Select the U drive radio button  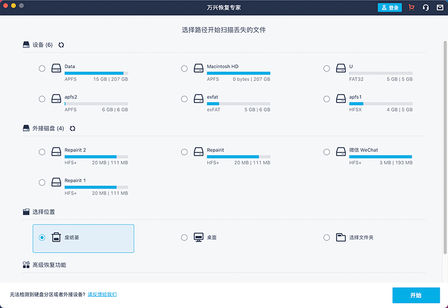coord(326,68)
